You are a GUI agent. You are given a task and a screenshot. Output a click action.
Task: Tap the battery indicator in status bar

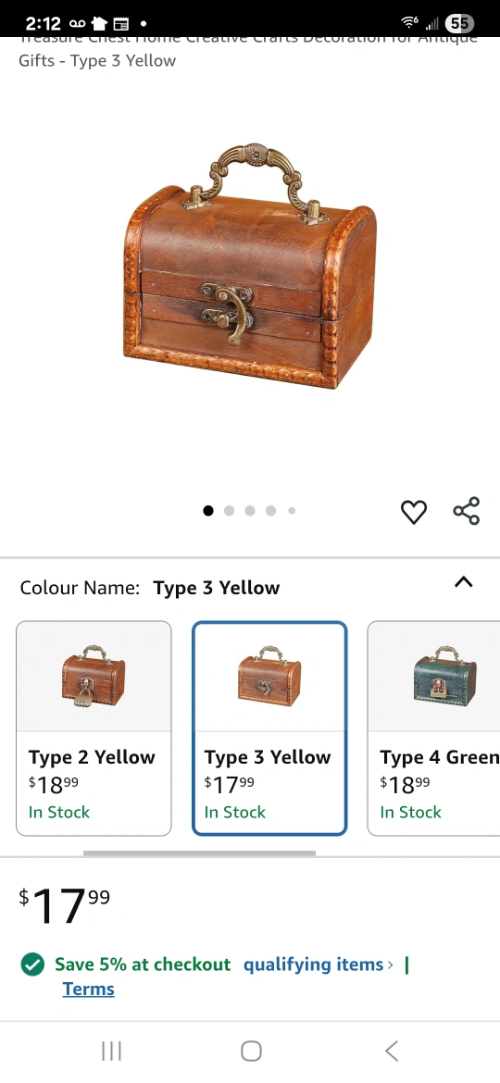click(x=459, y=23)
